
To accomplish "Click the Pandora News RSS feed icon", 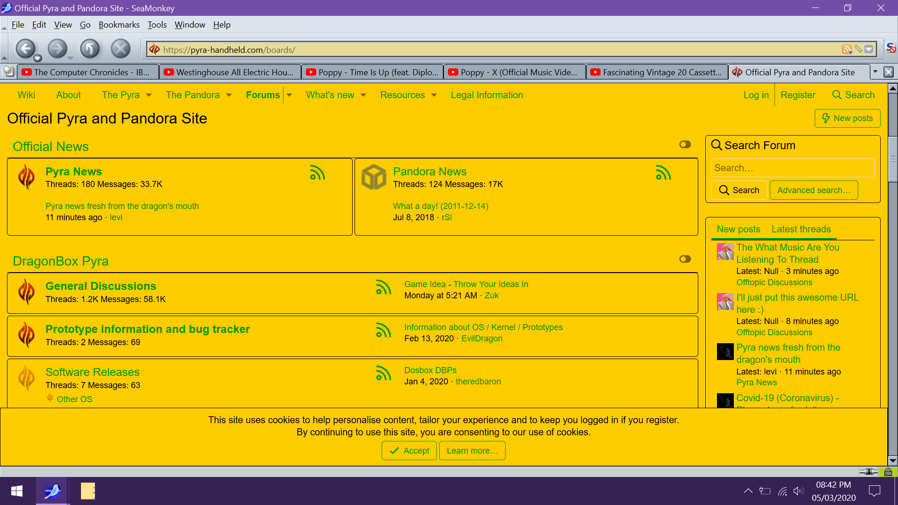I will coord(663,173).
